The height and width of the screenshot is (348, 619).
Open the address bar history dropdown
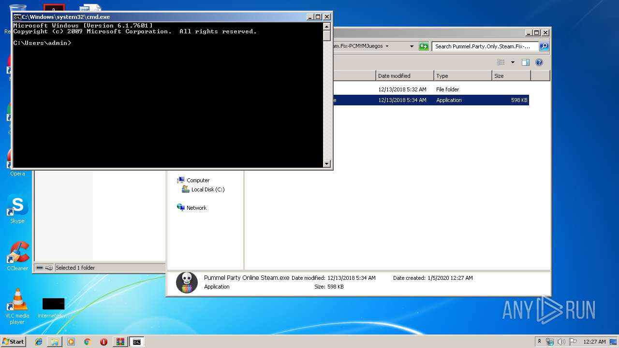tap(412, 46)
